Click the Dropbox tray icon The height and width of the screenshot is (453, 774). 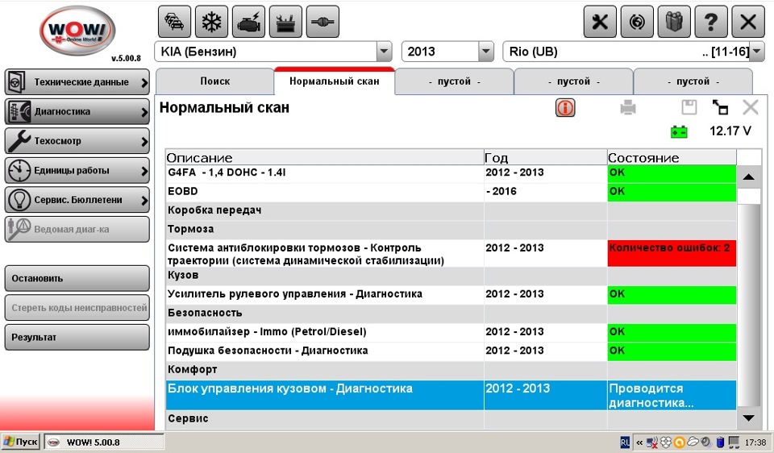(665, 443)
